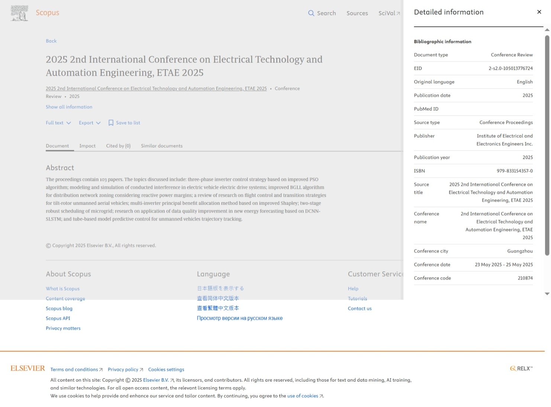This screenshot has height=407, width=551.
Task: Click scroll down arrow in detail panel
Action: [547, 294]
